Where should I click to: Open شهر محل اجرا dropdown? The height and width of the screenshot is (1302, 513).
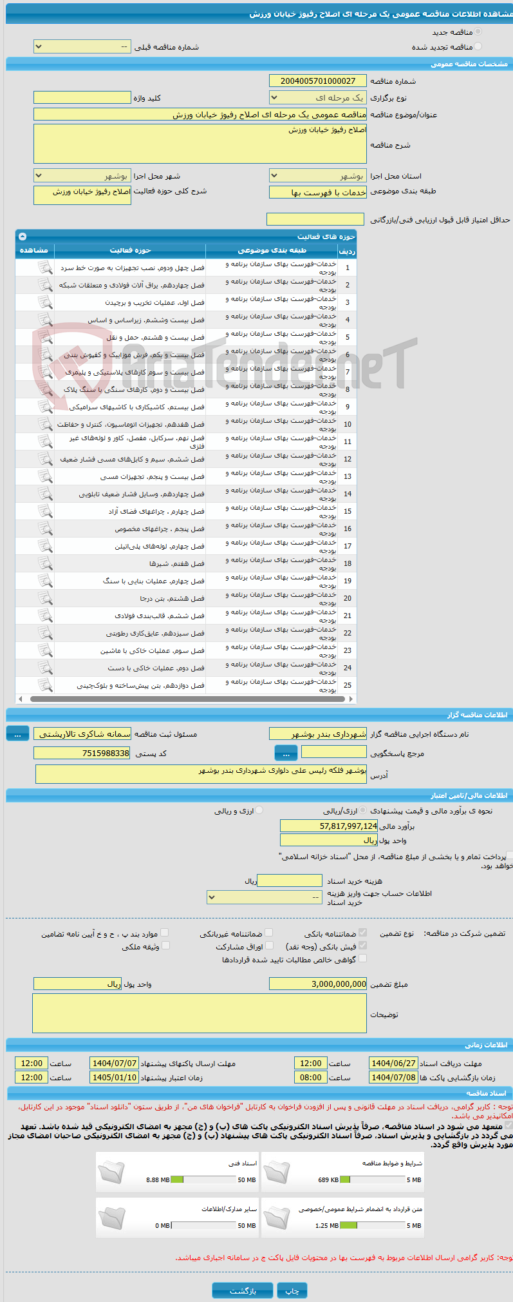tap(82, 176)
